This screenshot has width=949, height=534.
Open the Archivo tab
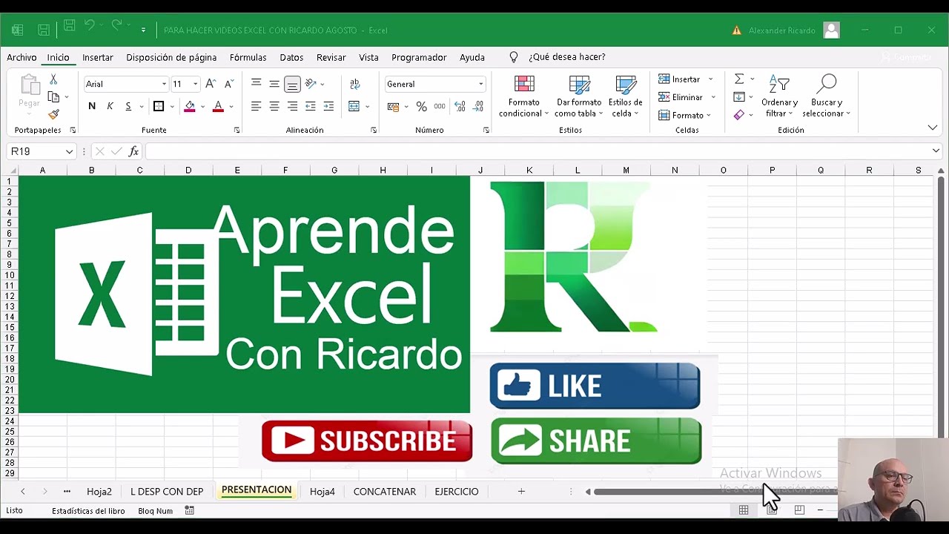(22, 57)
